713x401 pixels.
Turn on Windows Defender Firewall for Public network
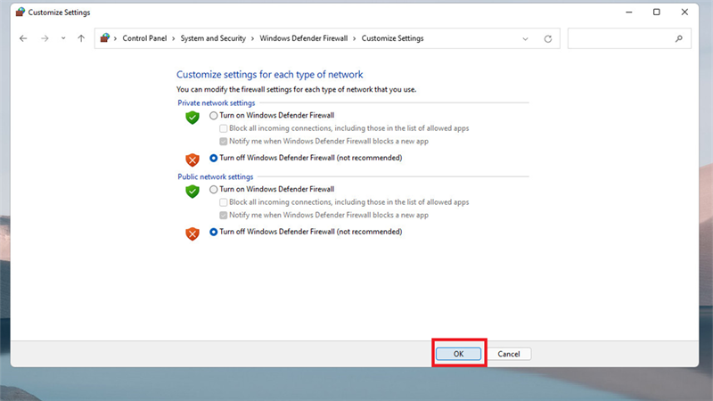[x=213, y=189]
